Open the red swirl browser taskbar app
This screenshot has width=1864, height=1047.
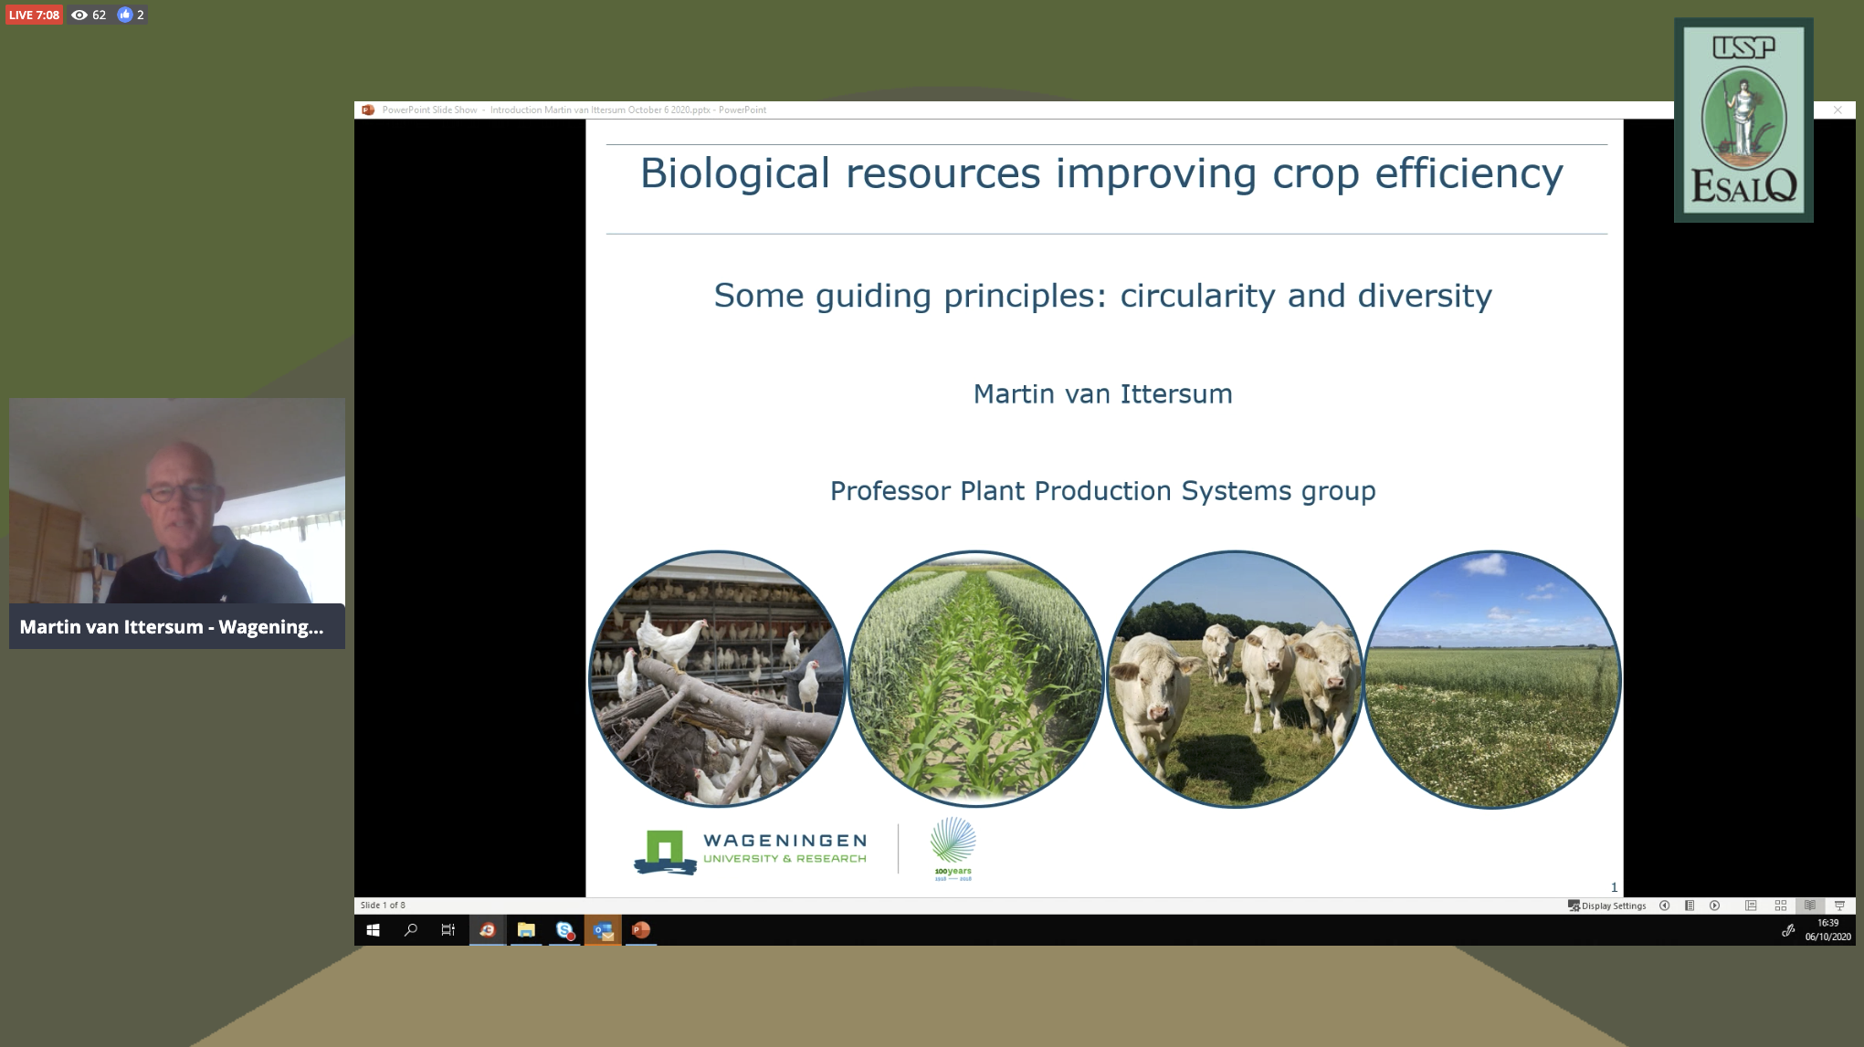[x=488, y=930]
